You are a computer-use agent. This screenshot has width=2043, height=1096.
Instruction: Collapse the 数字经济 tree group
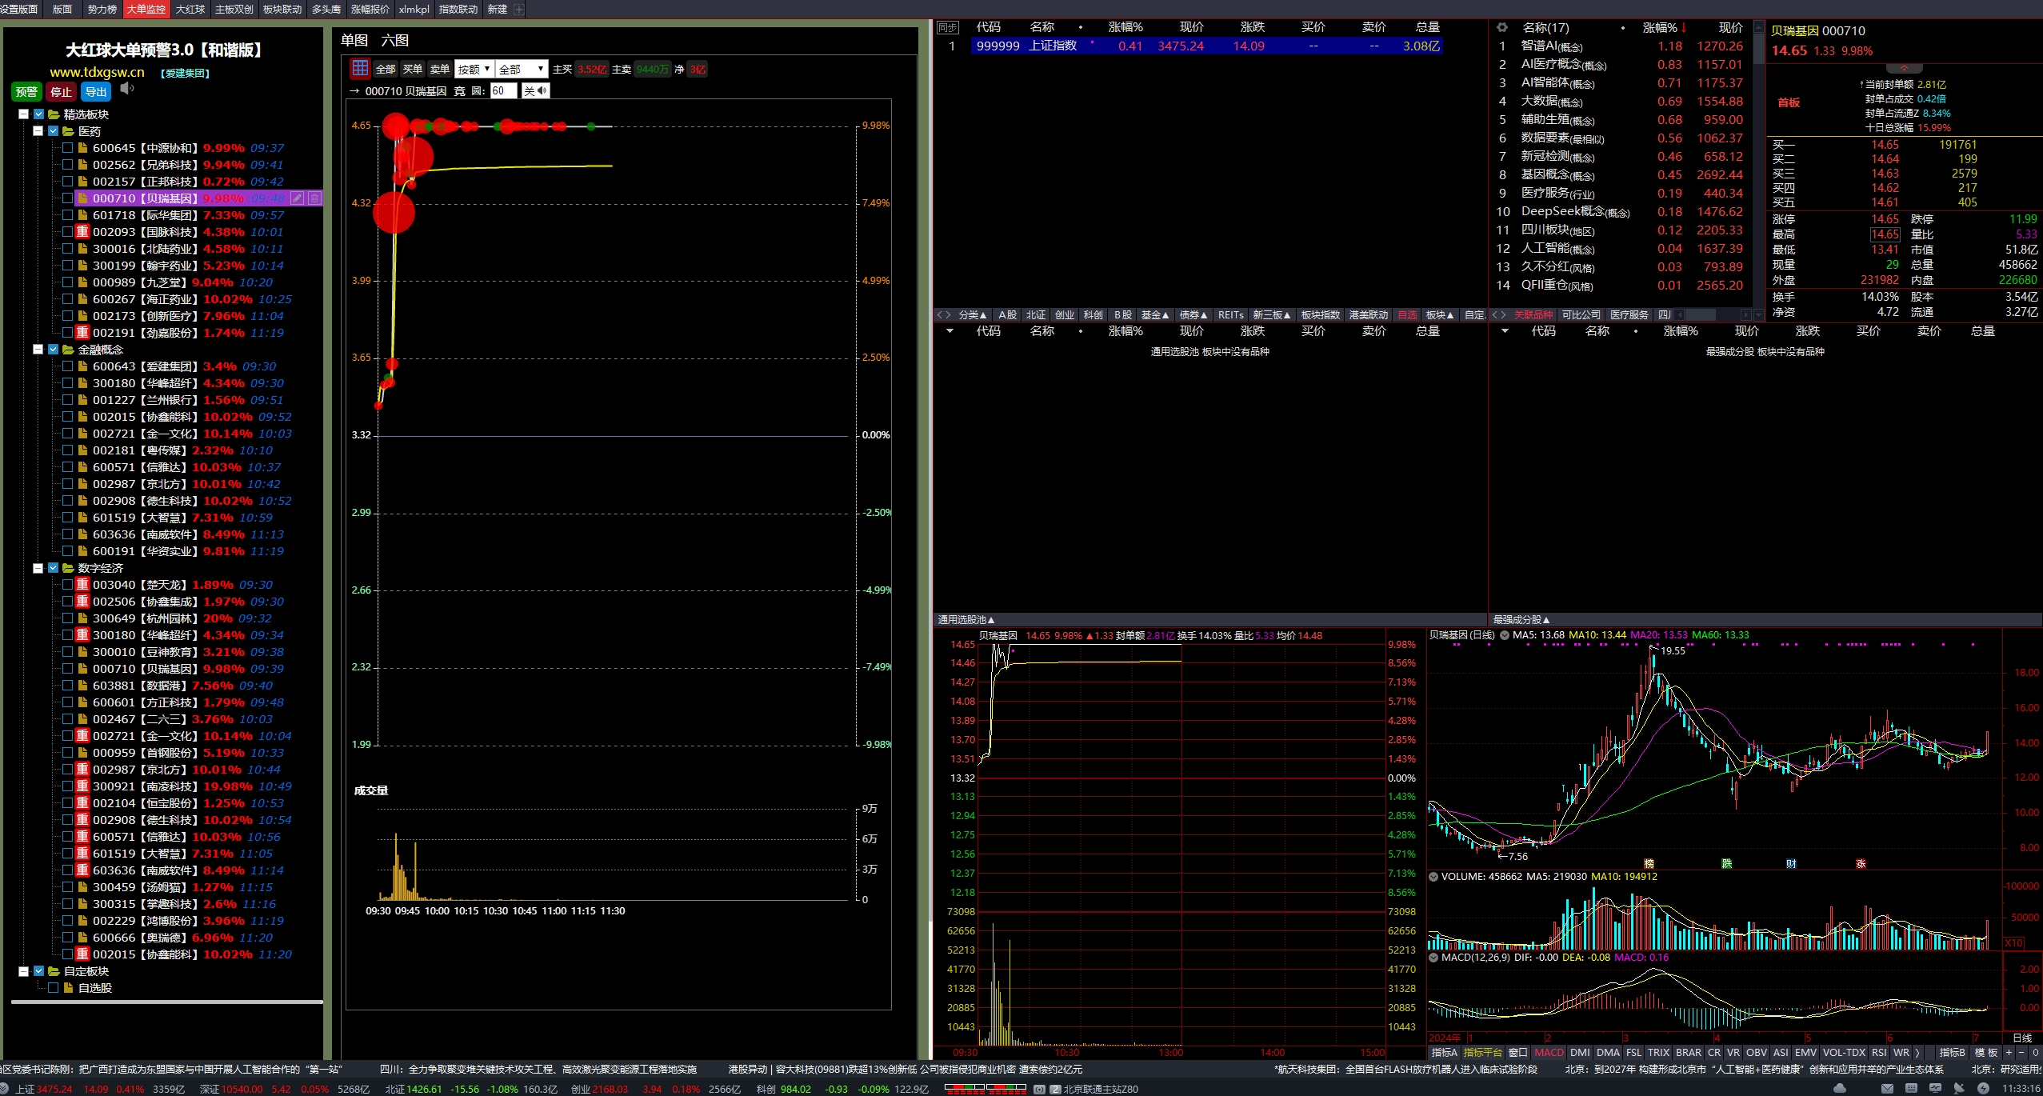38,568
